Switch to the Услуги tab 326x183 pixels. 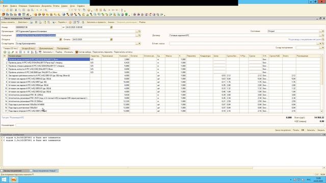click(29, 48)
